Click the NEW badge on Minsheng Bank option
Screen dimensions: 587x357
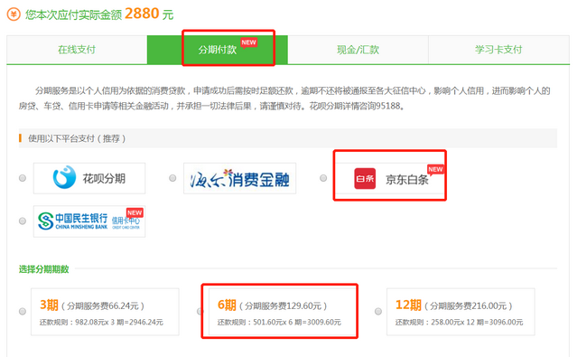tap(135, 212)
